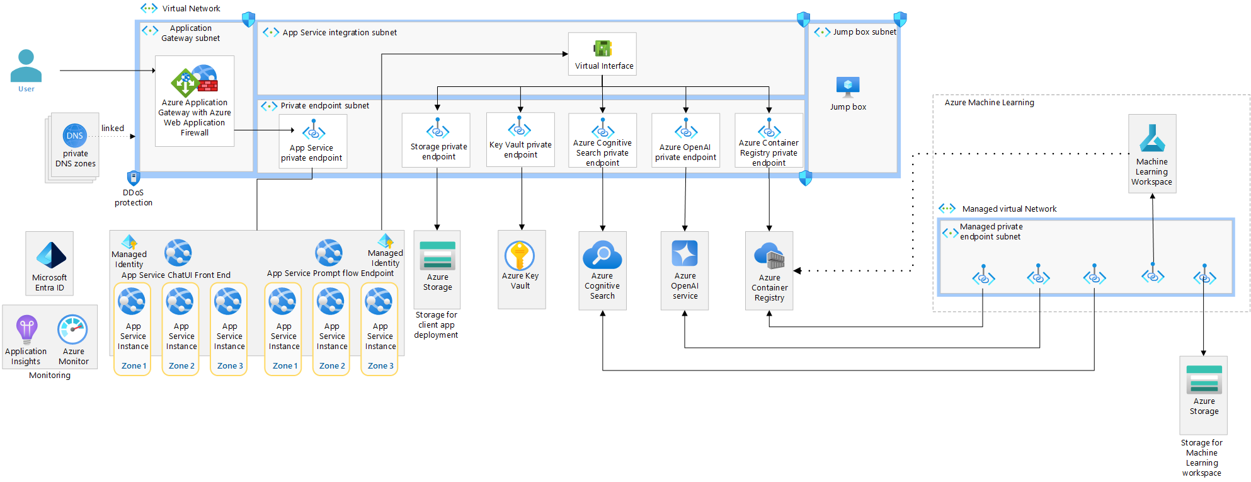Select the Azure Key Vault icon
This screenshot has height=482, width=1251.
[x=520, y=256]
